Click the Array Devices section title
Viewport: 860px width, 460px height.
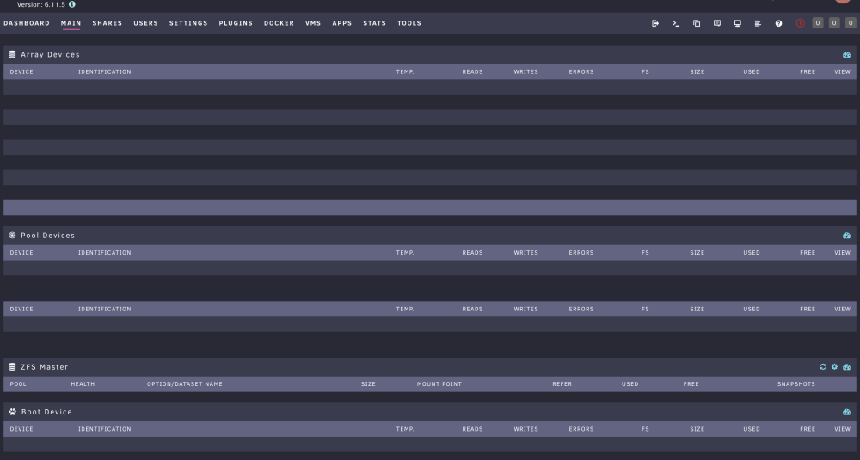50,55
